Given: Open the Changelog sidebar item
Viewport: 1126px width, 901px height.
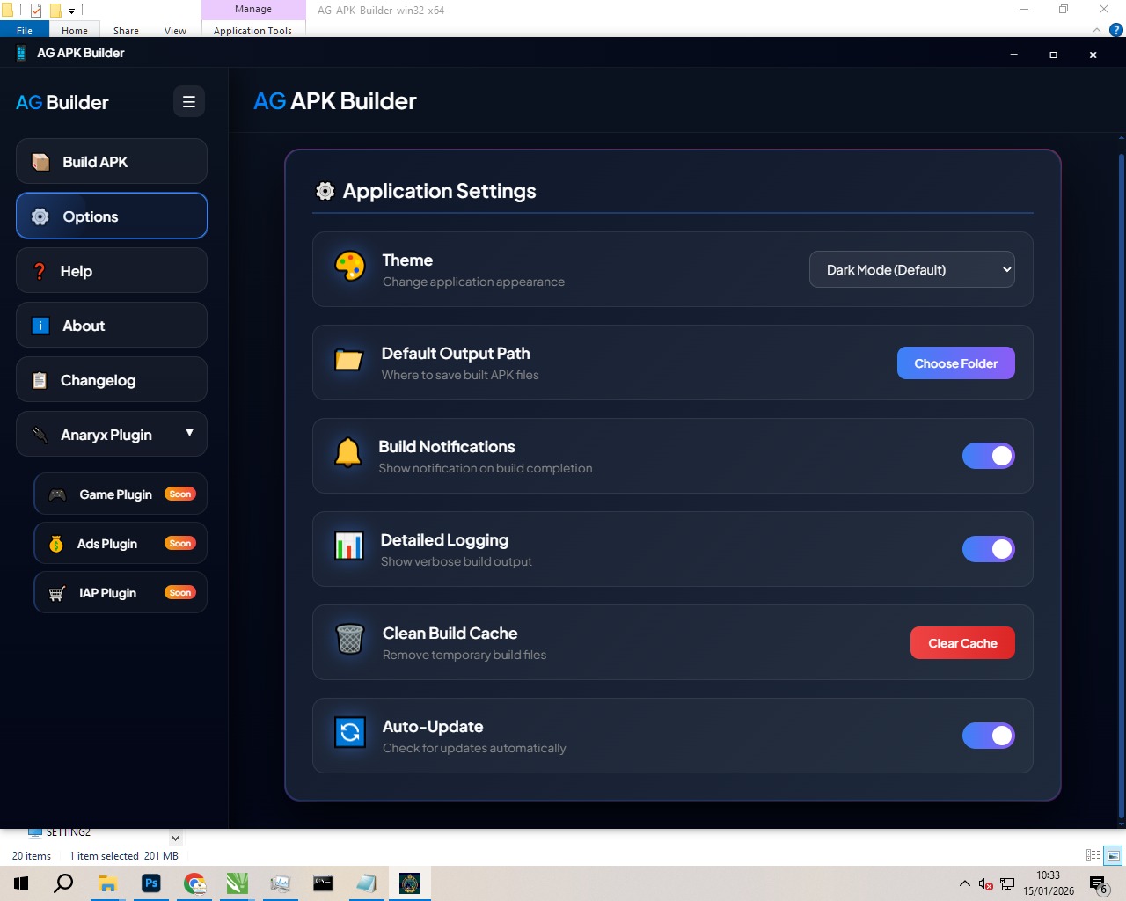Looking at the screenshot, I should pos(112,380).
